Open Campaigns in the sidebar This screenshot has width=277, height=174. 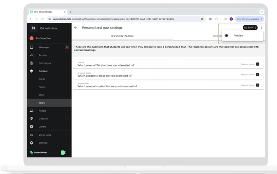tap(45, 63)
